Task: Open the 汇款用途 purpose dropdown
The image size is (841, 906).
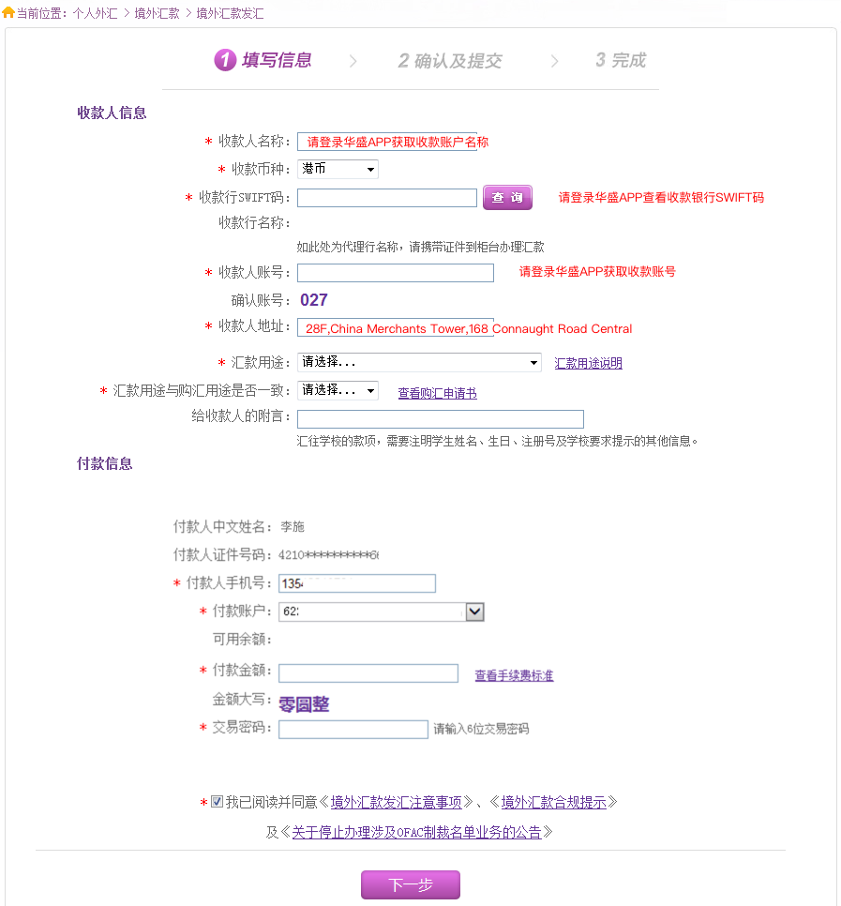Action: point(419,362)
